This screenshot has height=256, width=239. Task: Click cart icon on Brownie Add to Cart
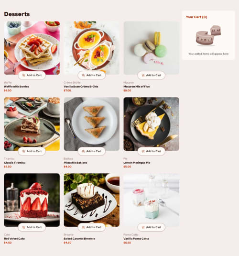pos(83,227)
